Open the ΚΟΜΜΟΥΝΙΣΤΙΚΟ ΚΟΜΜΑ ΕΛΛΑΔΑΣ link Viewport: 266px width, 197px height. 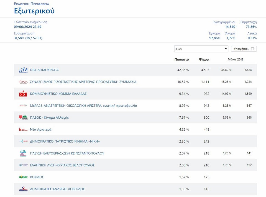58,94
